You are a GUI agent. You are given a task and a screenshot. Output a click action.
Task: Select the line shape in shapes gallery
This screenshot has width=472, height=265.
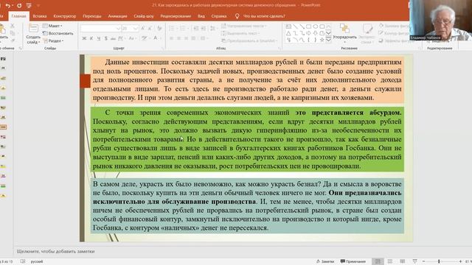295,26
